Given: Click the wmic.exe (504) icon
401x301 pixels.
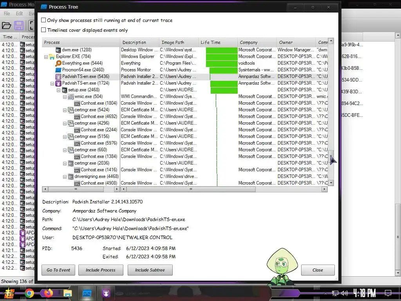Looking at the screenshot, I should coord(71,96).
